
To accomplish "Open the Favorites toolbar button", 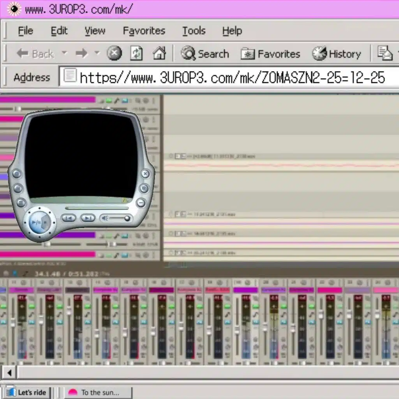I will click(x=270, y=54).
